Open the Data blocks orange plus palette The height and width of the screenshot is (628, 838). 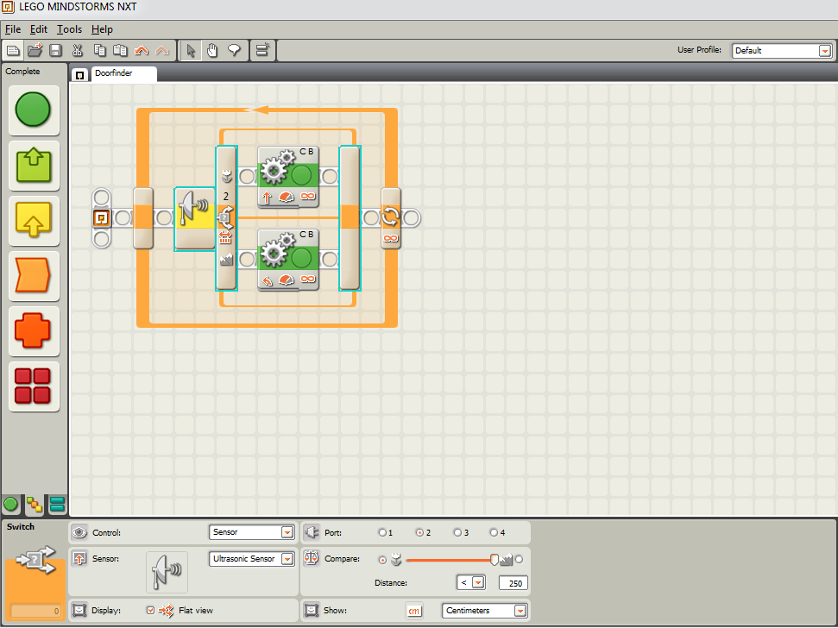pos(34,330)
